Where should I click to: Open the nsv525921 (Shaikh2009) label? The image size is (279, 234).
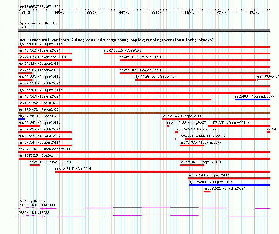pos(224,188)
